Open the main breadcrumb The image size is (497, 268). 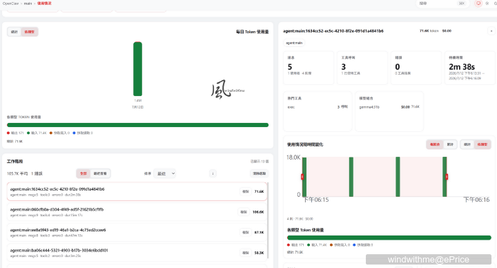point(28,3)
